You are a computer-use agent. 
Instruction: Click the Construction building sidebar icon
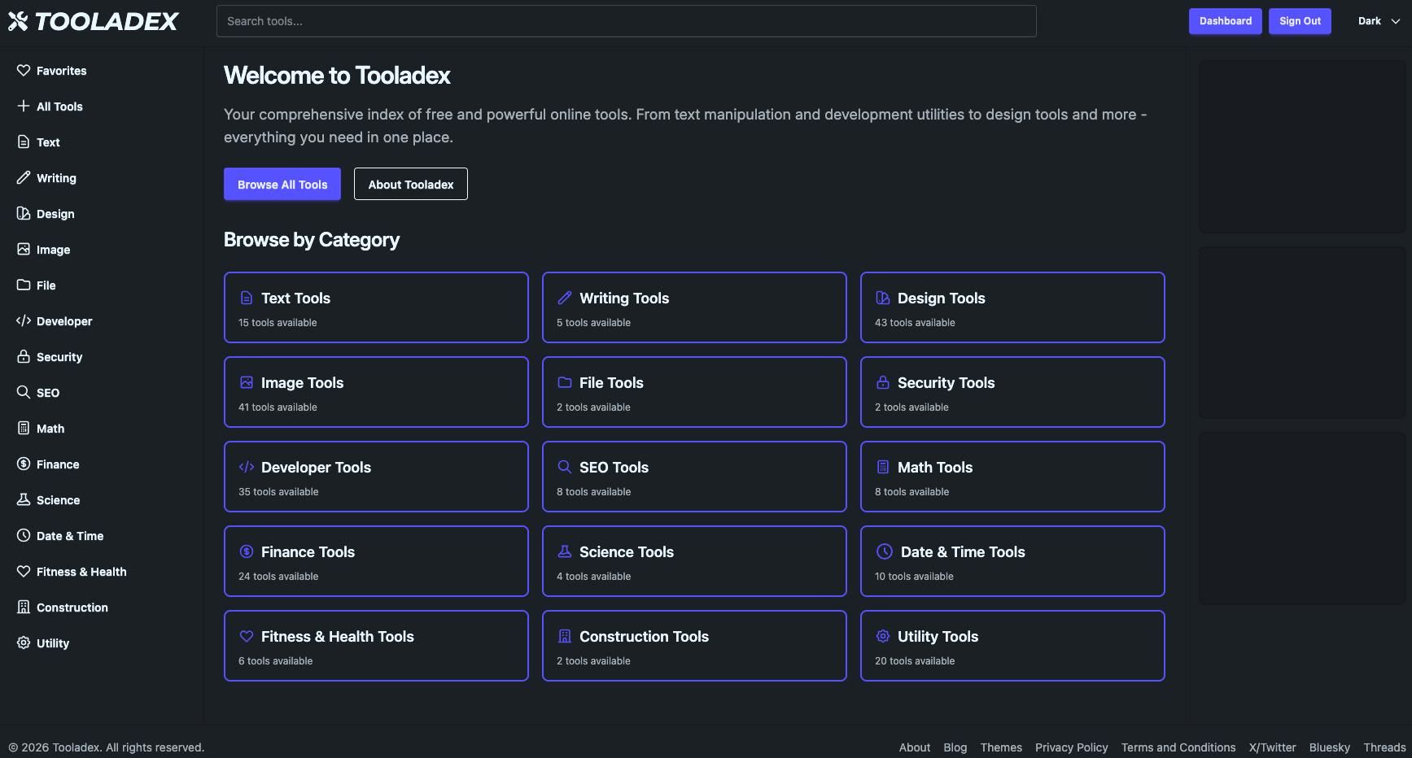pos(24,608)
